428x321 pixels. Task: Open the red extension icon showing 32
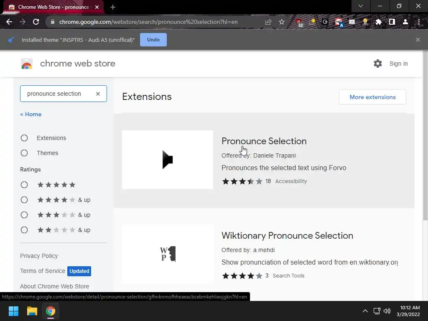pyautogui.click(x=299, y=23)
